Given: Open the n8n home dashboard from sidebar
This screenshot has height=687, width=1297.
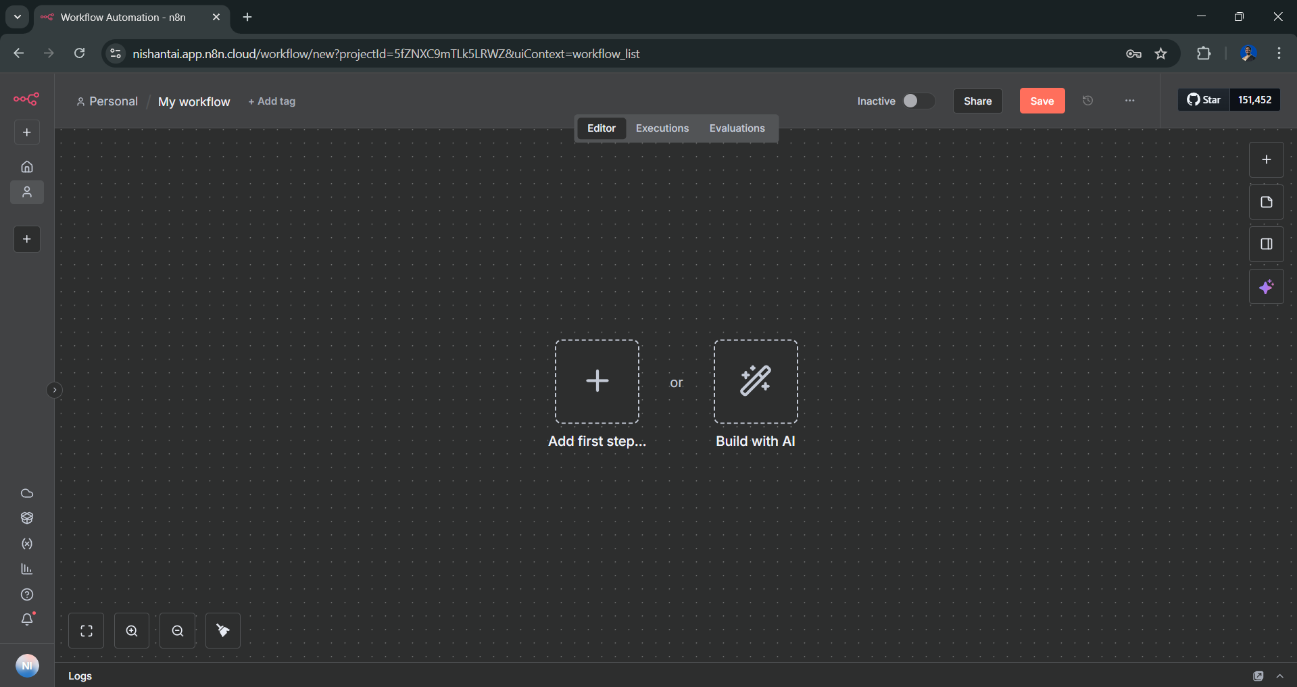Looking at the screenshot, I should 26,166.
